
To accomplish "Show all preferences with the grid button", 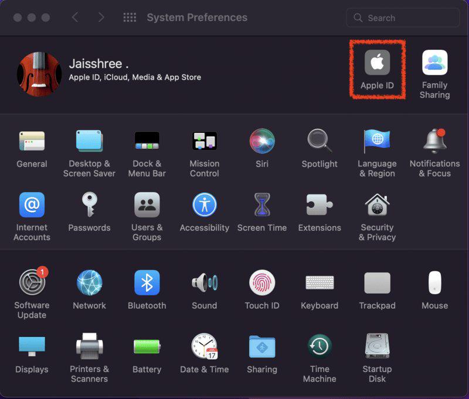I will pos(130,18).
